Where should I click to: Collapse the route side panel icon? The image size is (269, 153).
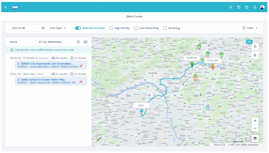pyautogui.click(x=86, y=42)
